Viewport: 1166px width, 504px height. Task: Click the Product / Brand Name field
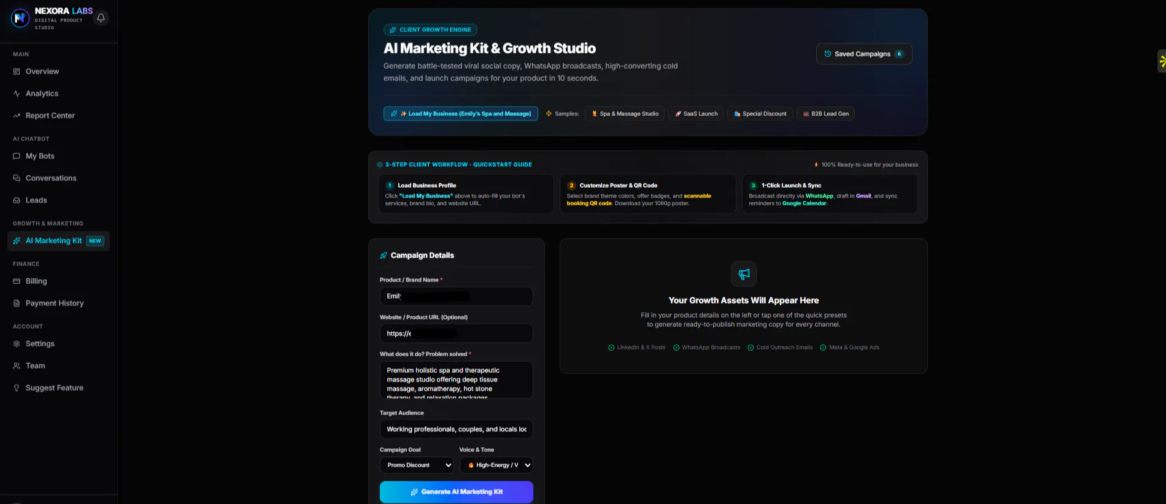point(457,297)
